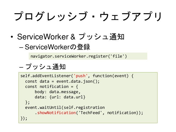
Task: Click the body: data.message line
Action: coord(58,92)
